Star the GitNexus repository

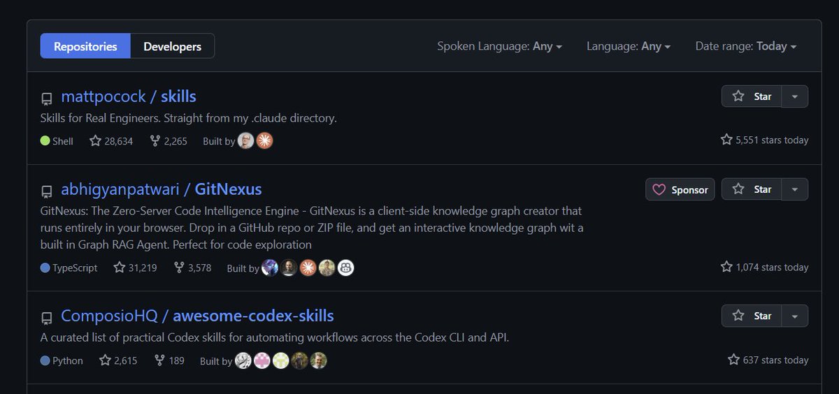click(x=752, y=189)
